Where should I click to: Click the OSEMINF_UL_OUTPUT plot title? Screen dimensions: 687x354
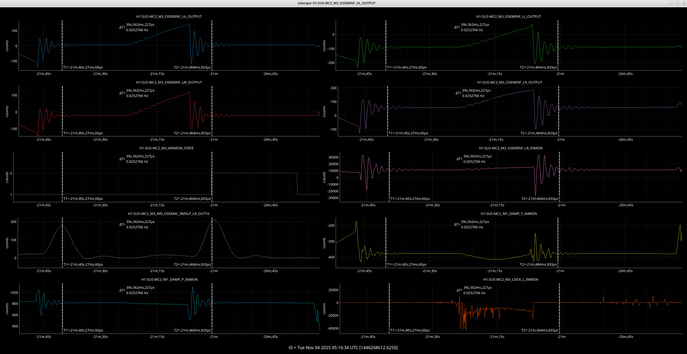(x=169, y=17)
